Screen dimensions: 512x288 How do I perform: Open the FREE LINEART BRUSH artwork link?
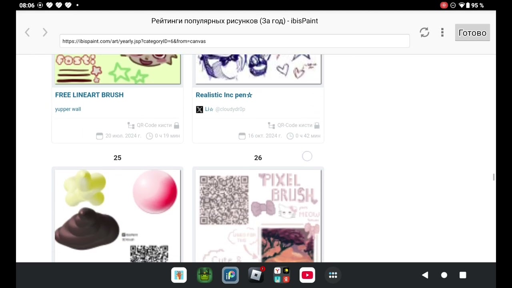[89, 95]
